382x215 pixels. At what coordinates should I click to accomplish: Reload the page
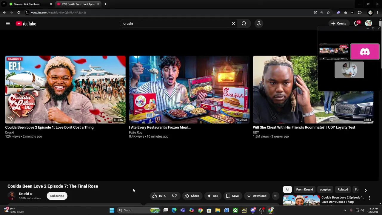tap(19, 13)
